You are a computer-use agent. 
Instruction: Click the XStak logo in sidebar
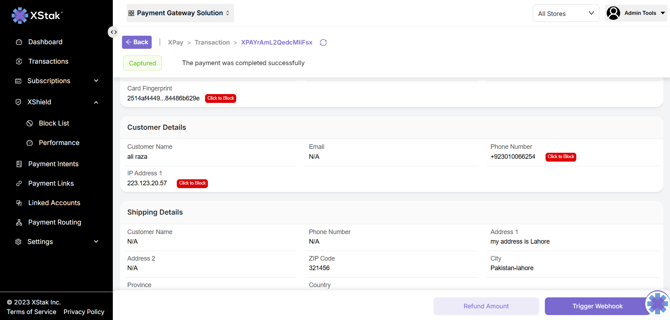37,15
